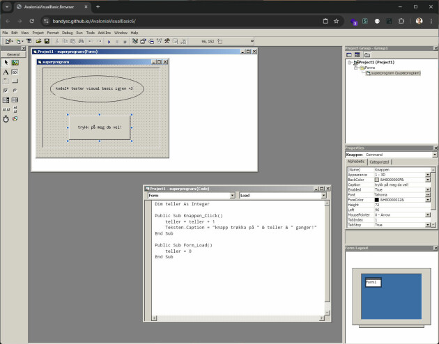The image size is (439, 344).
Task: Open Object Browser toolbar icon
Action: (x=160, y=41)
